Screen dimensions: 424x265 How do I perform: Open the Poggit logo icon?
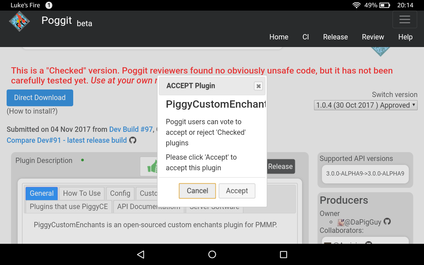pos(19,21)
